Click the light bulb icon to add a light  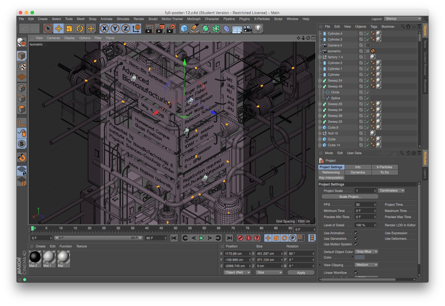258,28
